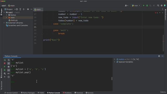Hide the Project panel with minus icon

tap(31, 9)
